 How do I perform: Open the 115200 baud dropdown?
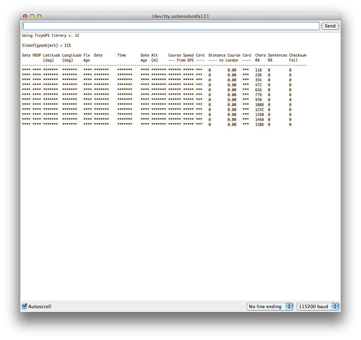coord(318,307)
